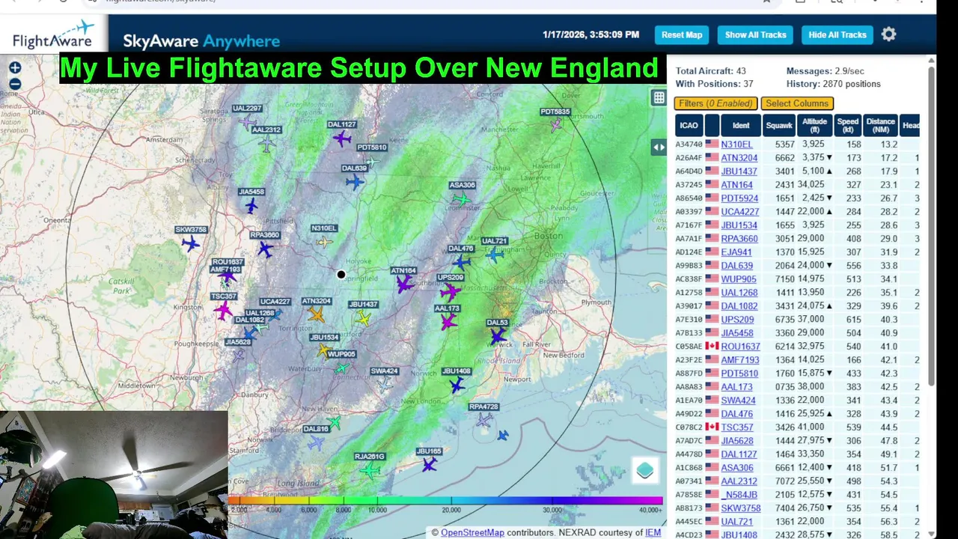Viewport: 958px width, 539px height.
Task: Select ICAO code C058AE in table
Action: click(689, 347)
